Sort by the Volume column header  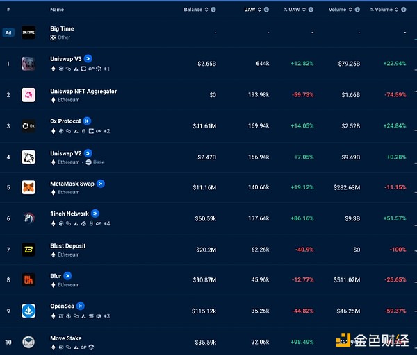(x=338, y=10)
